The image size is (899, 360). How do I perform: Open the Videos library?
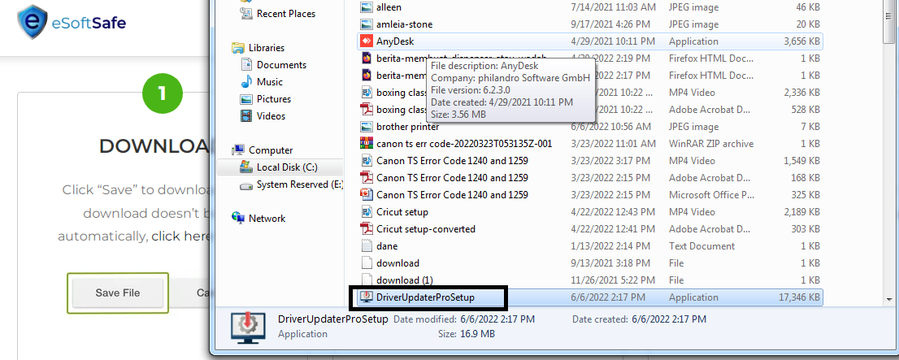[271, 115]
